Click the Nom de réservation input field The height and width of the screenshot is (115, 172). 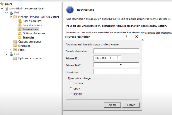click(116, 51)
